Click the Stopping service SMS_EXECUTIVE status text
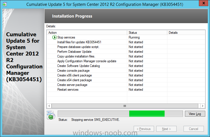This screenshot has width=210, height=137. point(95,119)
